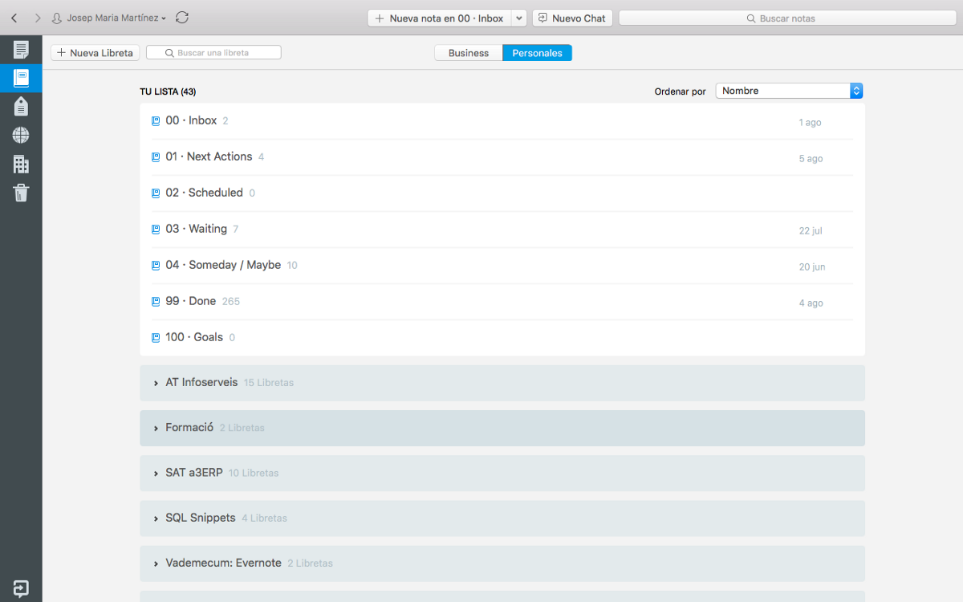This screenshot has height=602, width=963.
Task: Click the Work Chat icon at sidebar bottom
Action: 20,588
